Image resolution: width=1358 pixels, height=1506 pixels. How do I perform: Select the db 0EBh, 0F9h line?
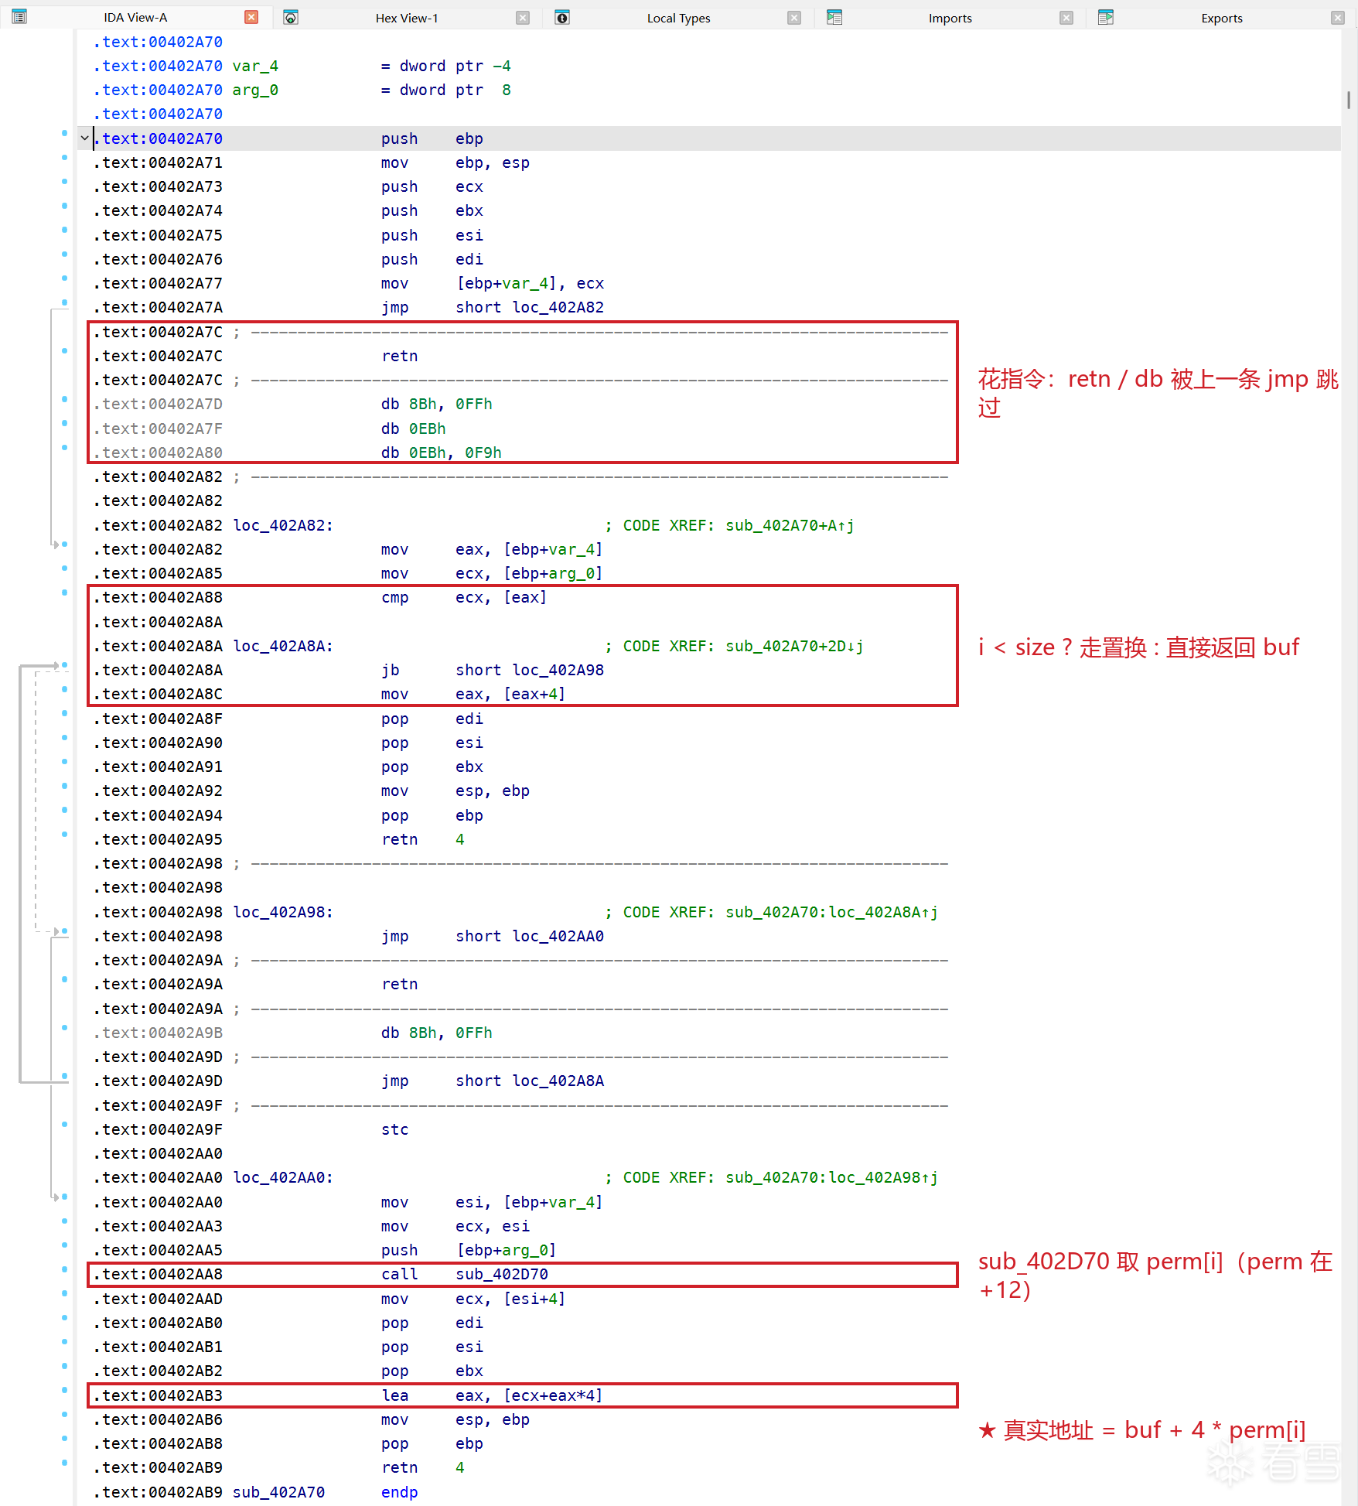click(x=441, y=453)
